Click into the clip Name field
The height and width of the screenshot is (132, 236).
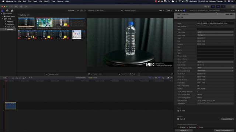(x=215, y=23)
